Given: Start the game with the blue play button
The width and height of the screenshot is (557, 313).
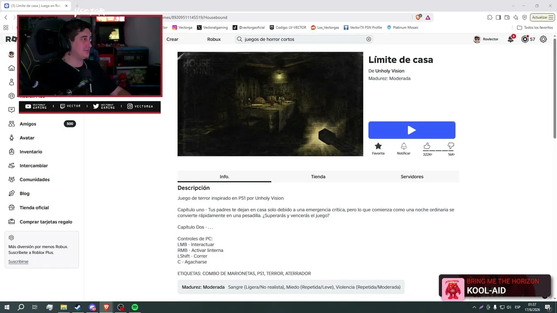Looking at the screenshot, I should tap(412, 130).
